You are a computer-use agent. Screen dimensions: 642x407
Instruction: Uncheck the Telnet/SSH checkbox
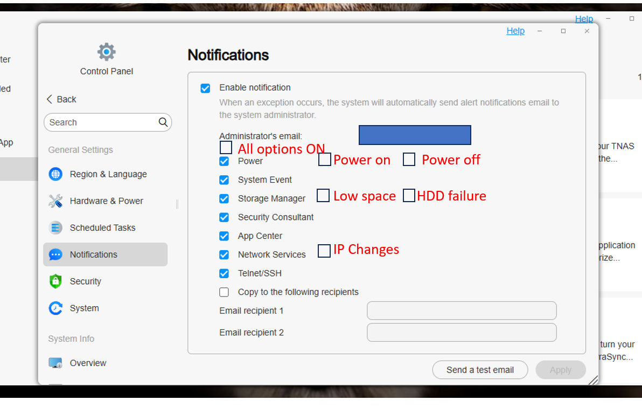pyautogui.click(x=224, y=273)
